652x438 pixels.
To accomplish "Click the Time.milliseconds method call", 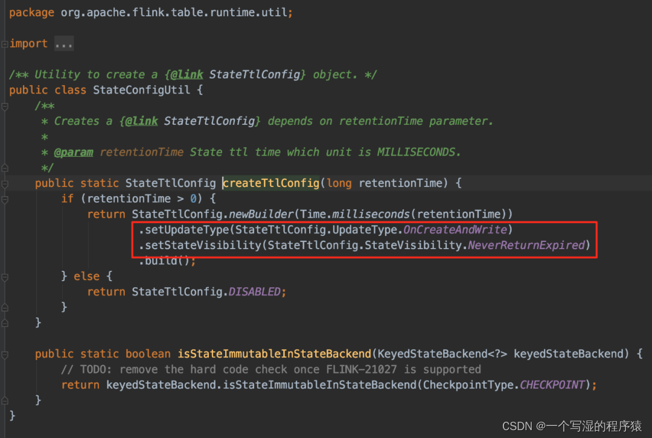I will tap(355, 214).
